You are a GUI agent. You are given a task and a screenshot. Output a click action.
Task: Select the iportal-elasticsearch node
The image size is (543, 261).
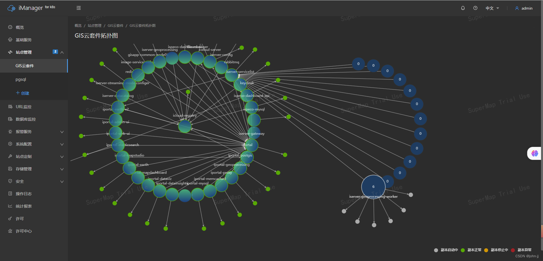pos(118,145)
